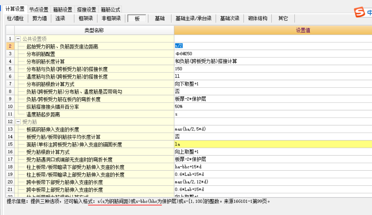Open the 箍筋公式 tab

pos(110,10)
